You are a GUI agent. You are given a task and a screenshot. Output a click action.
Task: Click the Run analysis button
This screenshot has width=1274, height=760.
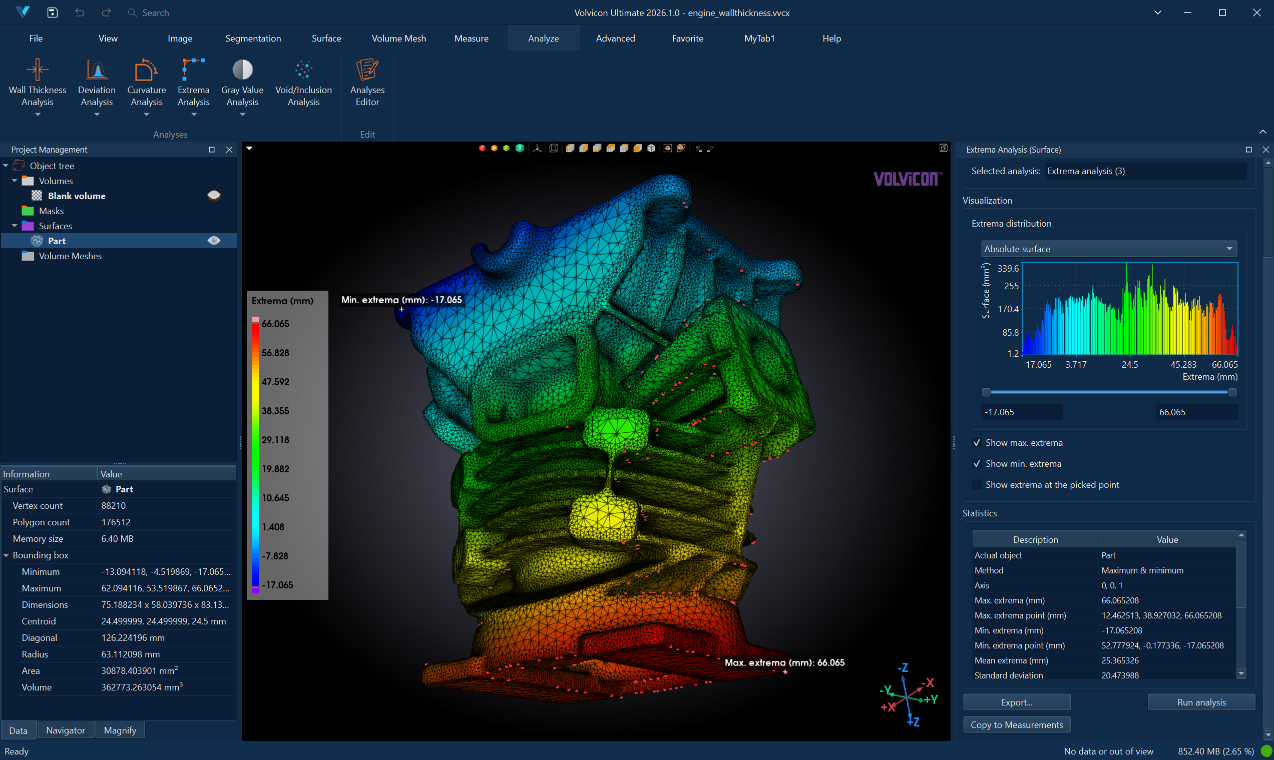[1201, 702]
